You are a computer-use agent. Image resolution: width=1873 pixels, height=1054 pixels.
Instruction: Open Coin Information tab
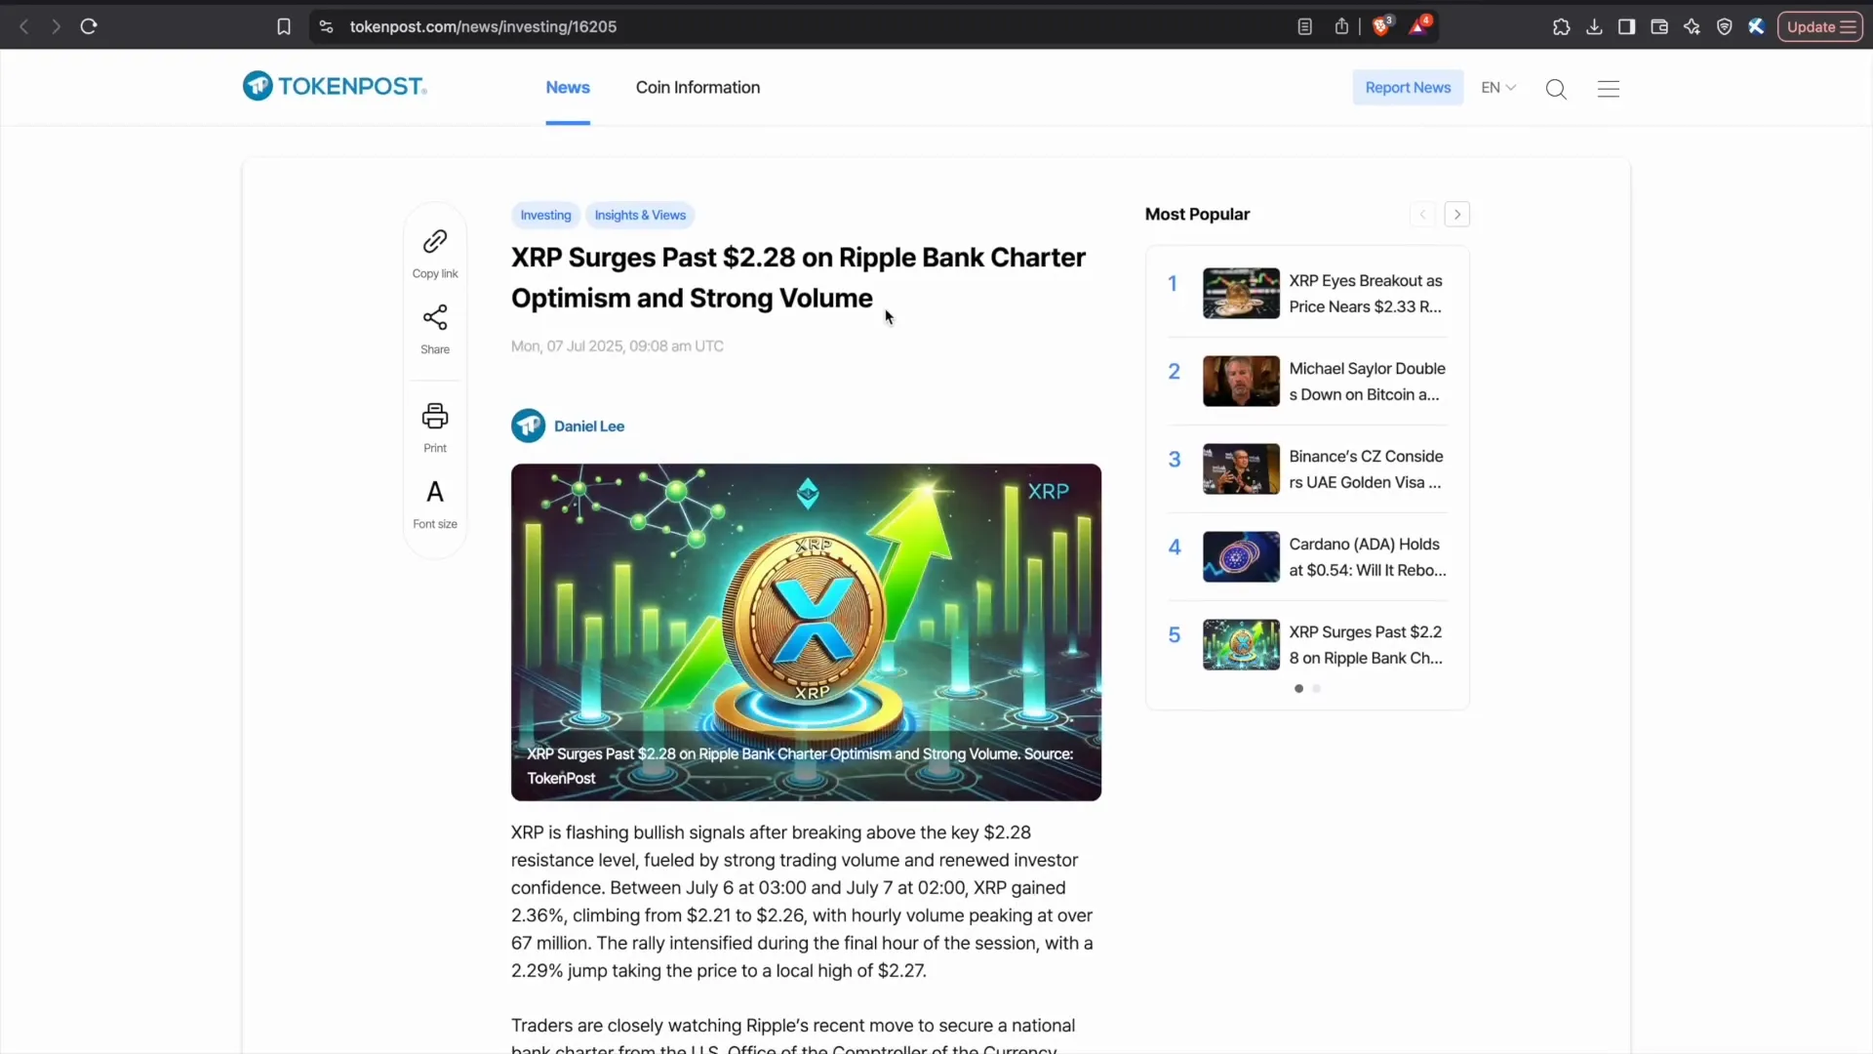click(697, 87)
